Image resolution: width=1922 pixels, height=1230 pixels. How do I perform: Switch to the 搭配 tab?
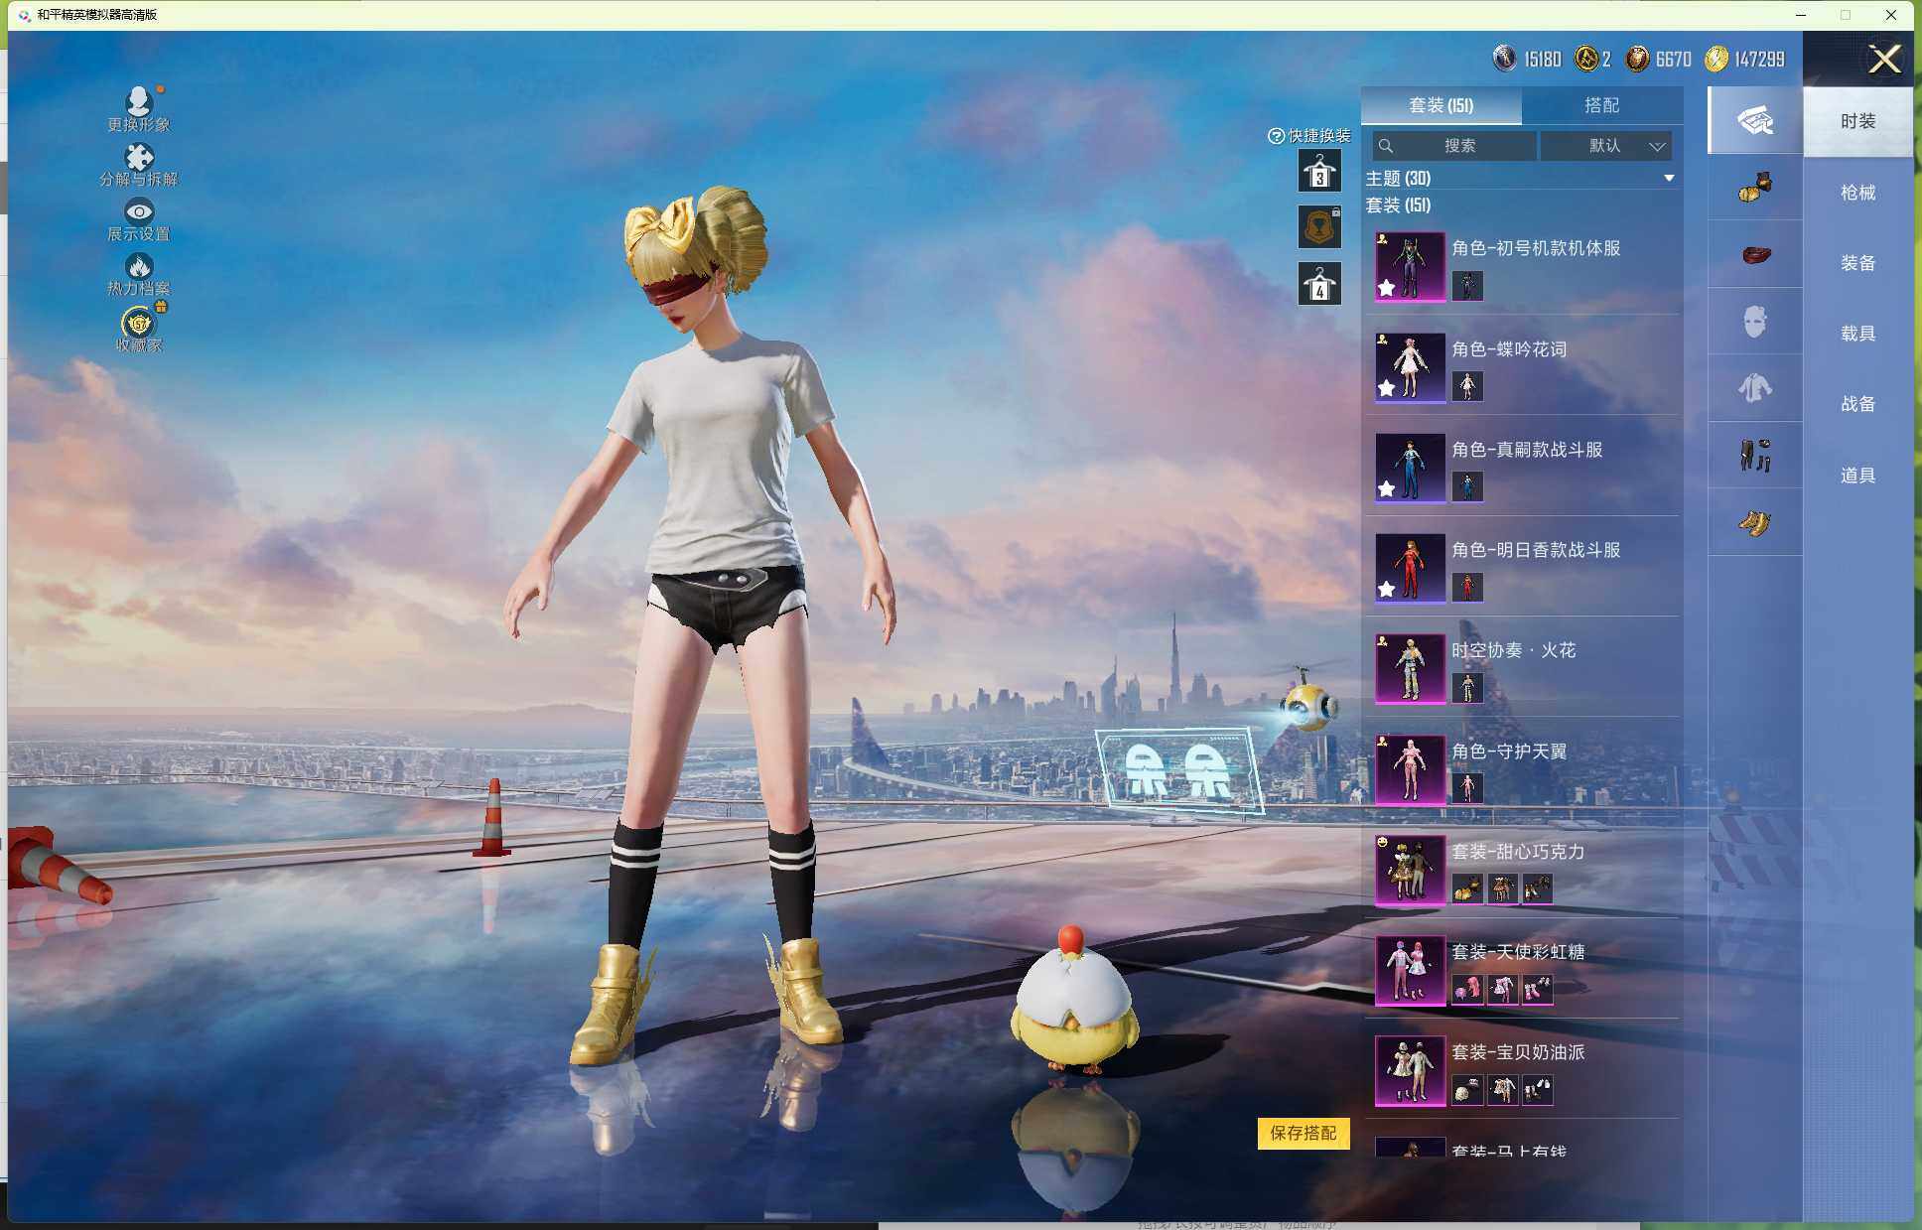coord(1601,105)
